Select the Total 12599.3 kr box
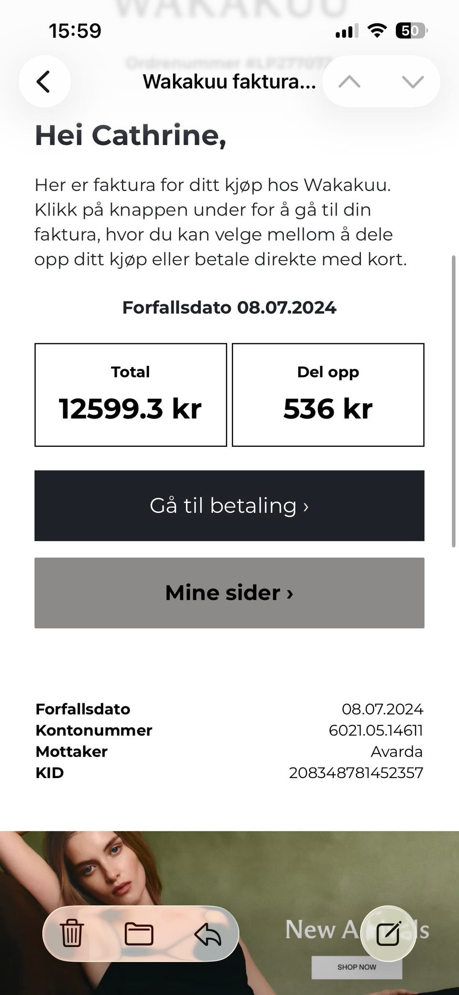The height and width of the screenshot is (995, 459). pyautogui.click(x=131, y=395)
